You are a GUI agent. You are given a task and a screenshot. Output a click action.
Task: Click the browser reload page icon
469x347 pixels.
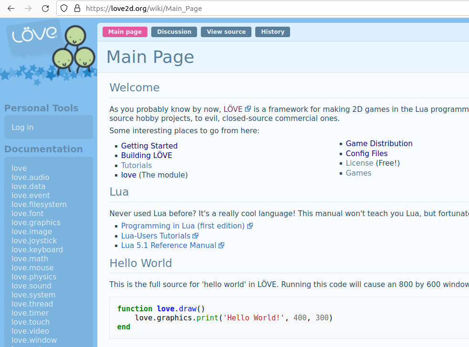(x=45, y=8)
